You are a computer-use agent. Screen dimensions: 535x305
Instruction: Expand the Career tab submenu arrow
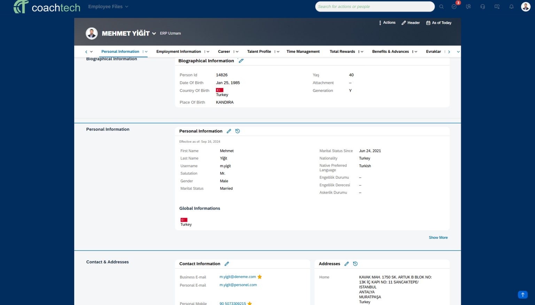(x=237, y=52)
